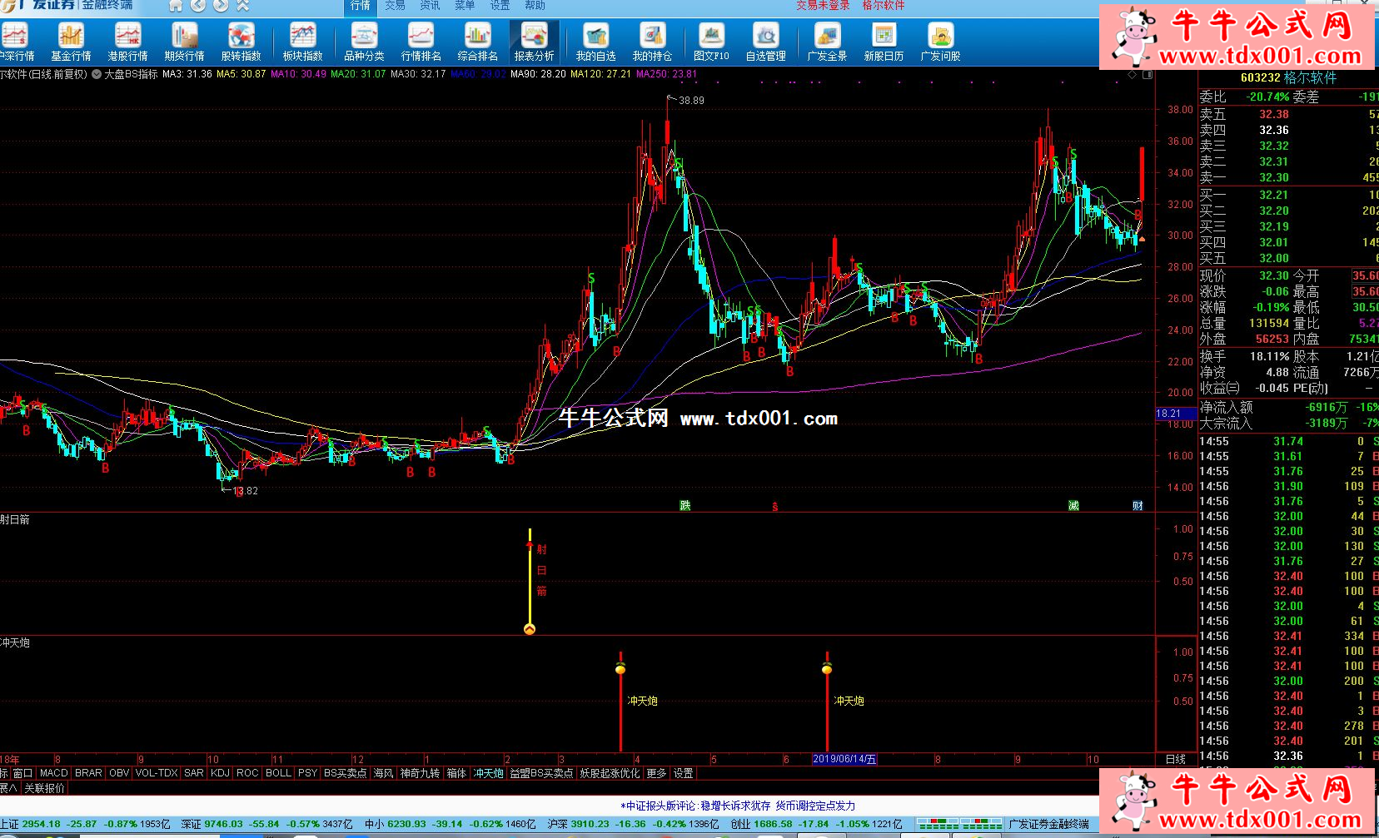Click the 减 marker on the chart bottom
1379x838 pixels.
tap(1073, 505)
